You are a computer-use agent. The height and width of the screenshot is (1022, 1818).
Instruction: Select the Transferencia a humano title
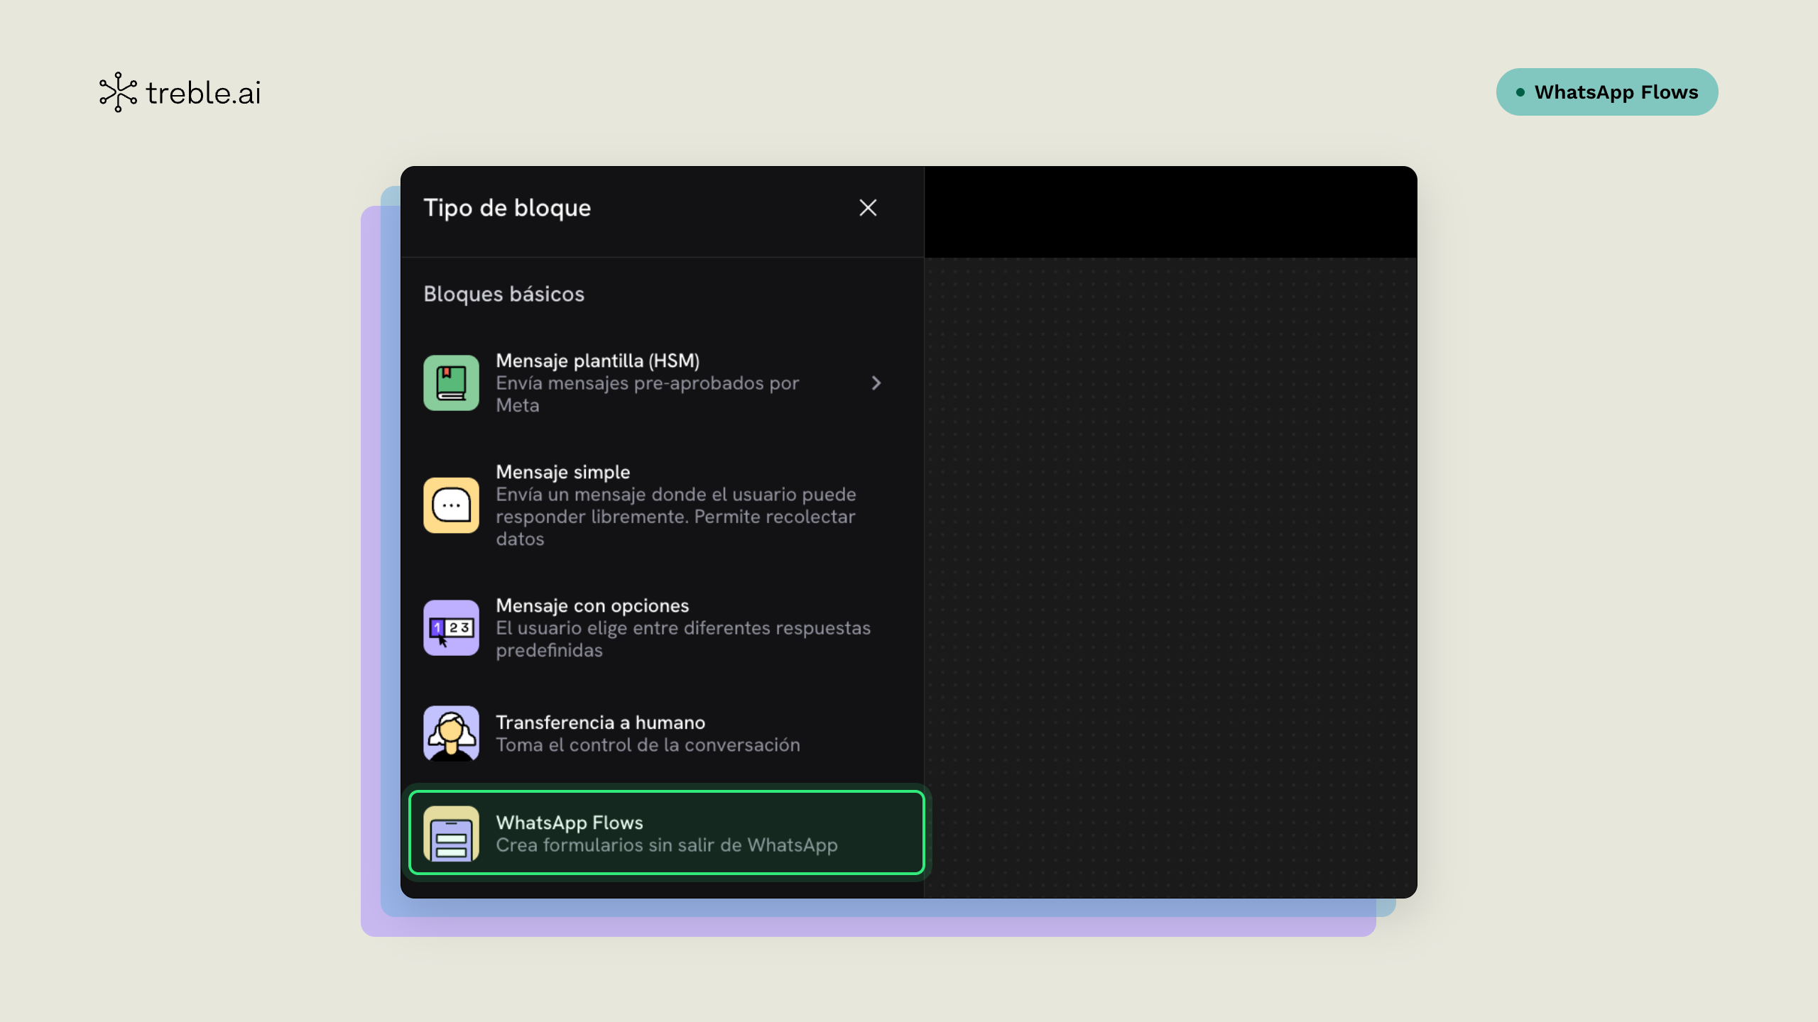(600, 722)
